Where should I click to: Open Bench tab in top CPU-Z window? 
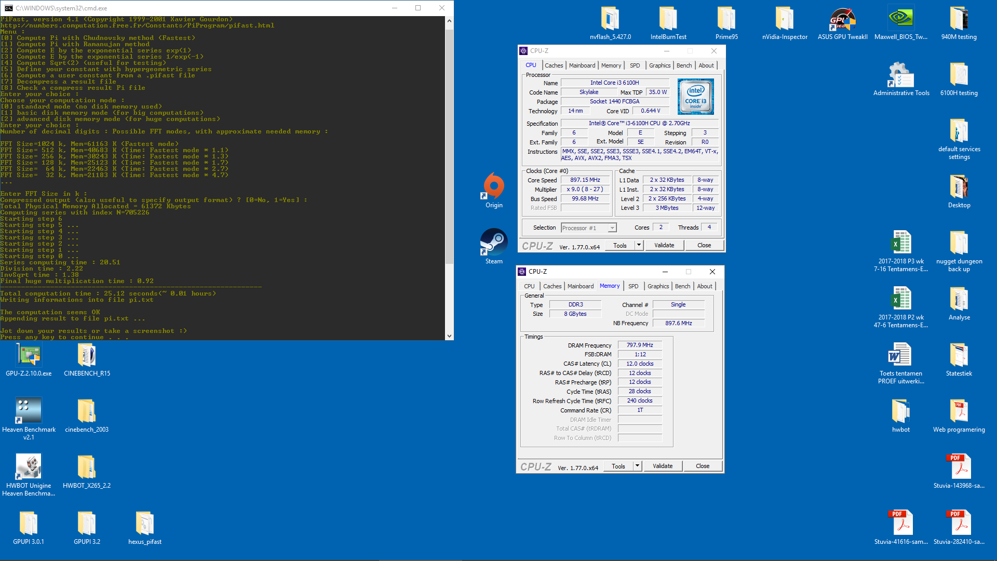point(684,65)
